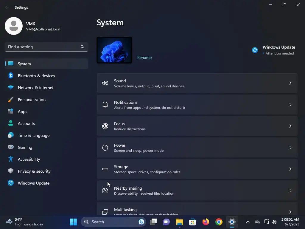Click the user avatar picture
Image resolution: width=305 pixels, height=229 pixels.
(14, 26)
